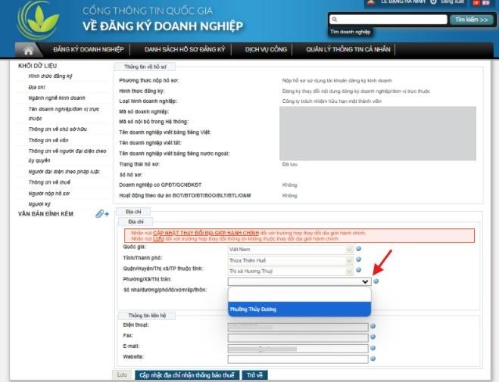Click the home icon in navigation bar
The height and width of the screenshot is (382, 499).
tap(28, 50)
